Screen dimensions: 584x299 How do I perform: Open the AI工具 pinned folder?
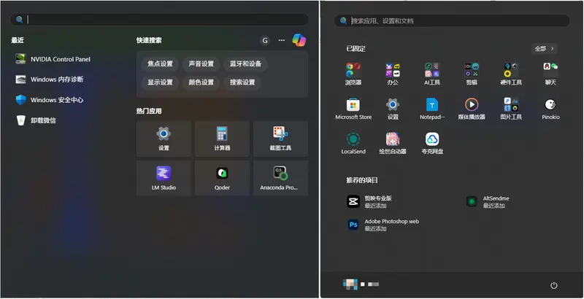432,74
